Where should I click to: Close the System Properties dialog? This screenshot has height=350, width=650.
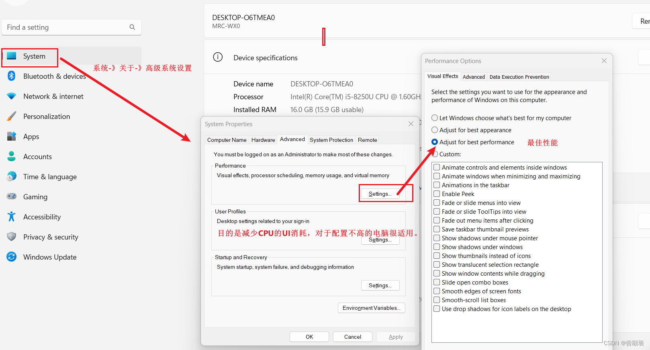click(411, 124)
